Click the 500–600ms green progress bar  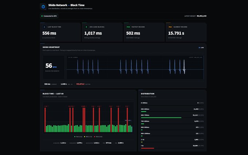pos(143,112)
